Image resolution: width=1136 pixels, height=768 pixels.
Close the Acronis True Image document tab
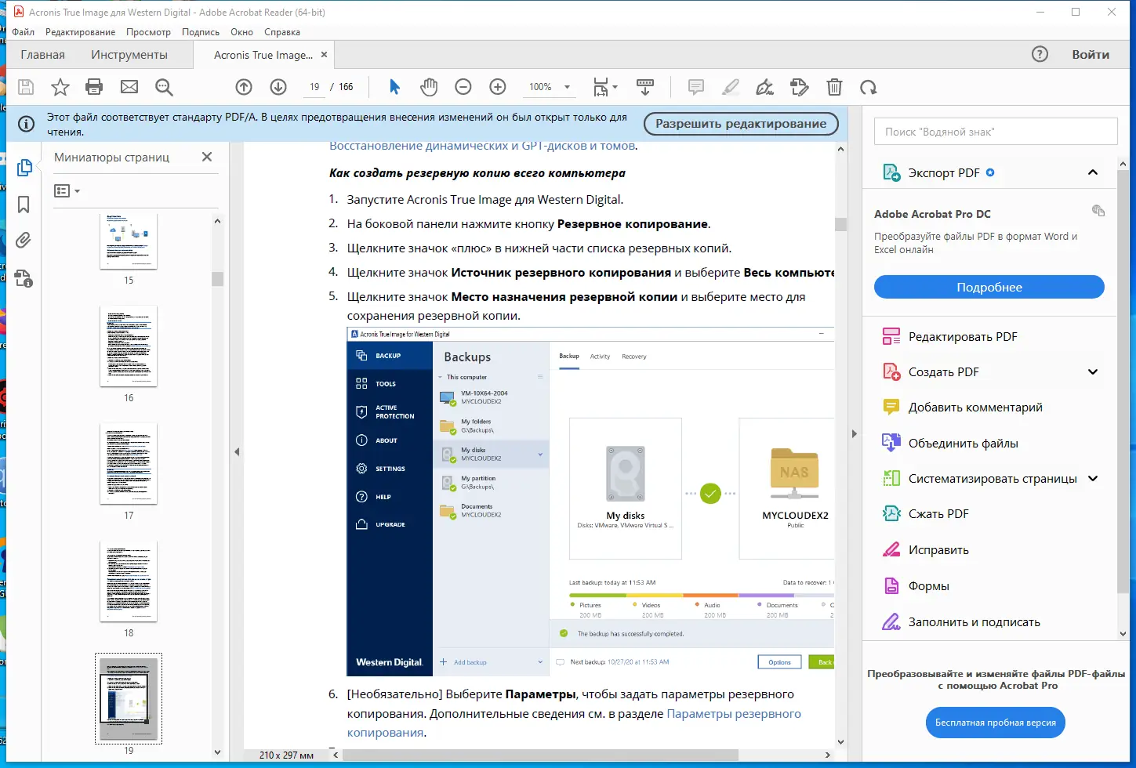pyautogui.click(x=324, y=55)
